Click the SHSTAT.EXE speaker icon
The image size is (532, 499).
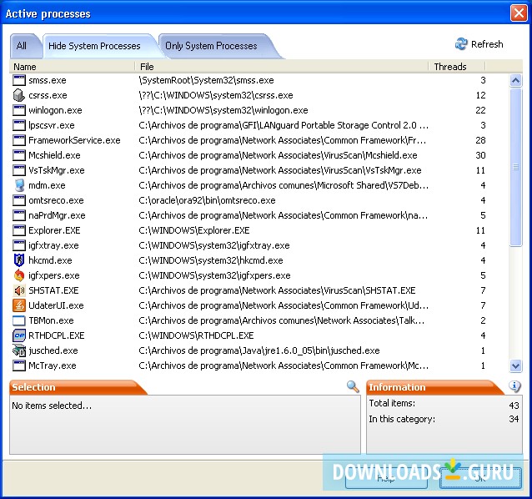coord(19,290)
